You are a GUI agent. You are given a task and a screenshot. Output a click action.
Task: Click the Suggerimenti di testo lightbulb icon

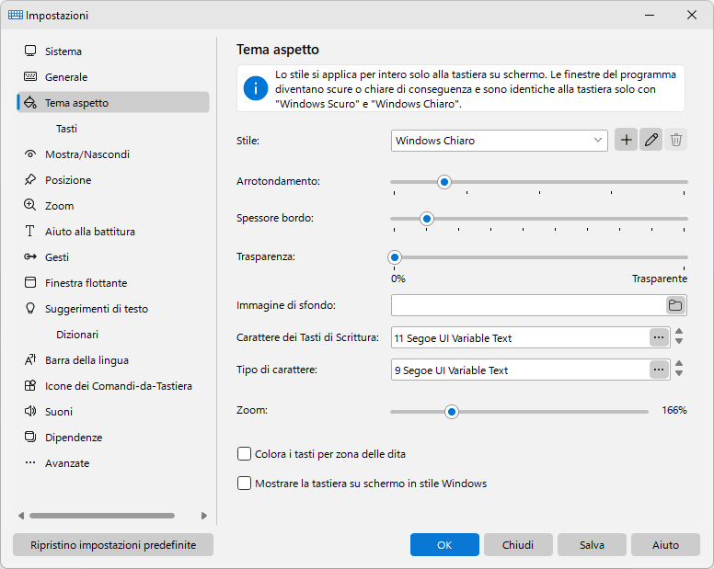30,308
